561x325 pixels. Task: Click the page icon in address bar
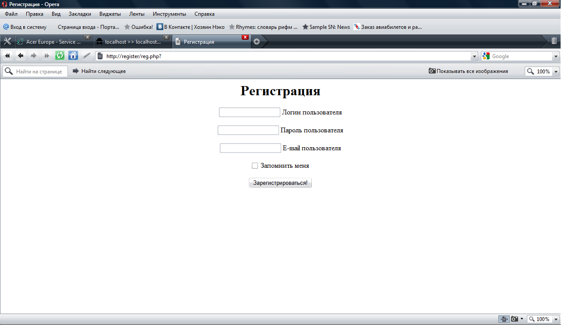[100, 56]
